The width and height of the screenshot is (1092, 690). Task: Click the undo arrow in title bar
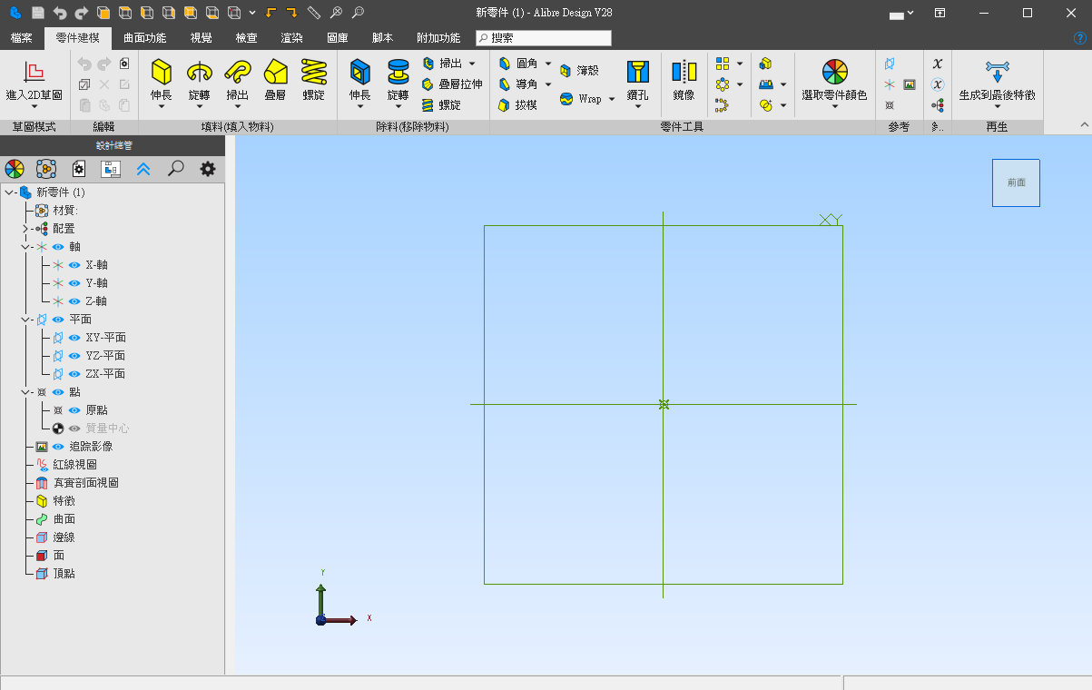tap(60, 13)
